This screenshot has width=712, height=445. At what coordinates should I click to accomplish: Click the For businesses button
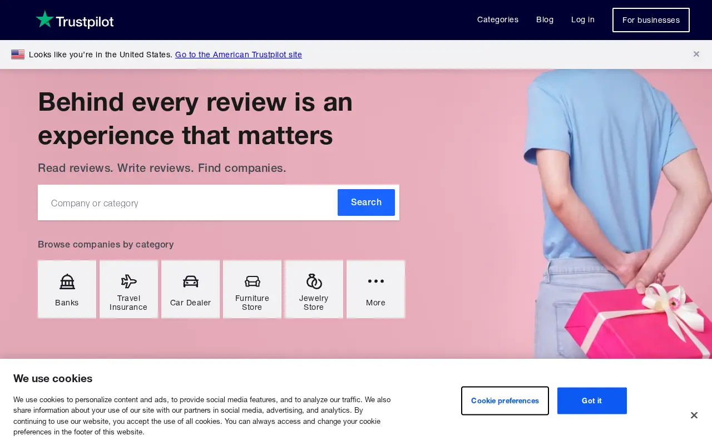pos(651,20)
